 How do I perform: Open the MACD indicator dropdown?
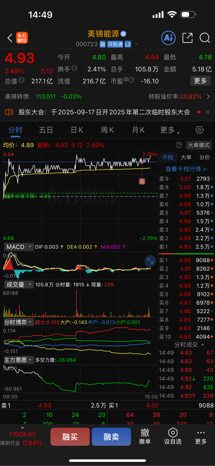click(19, 247)
